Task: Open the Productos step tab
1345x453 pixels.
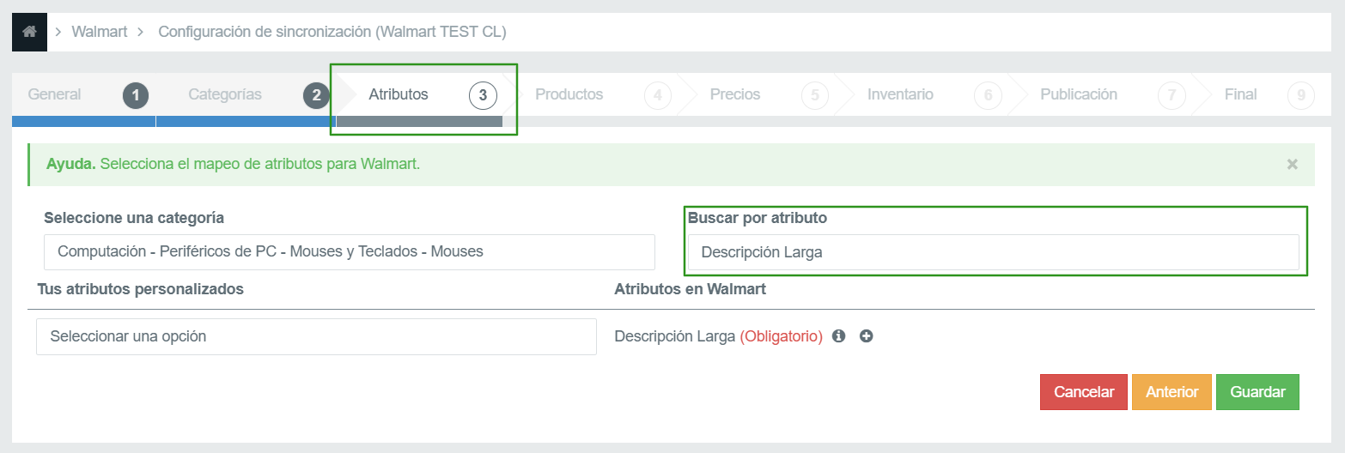Action: click(x=569, y=94)
